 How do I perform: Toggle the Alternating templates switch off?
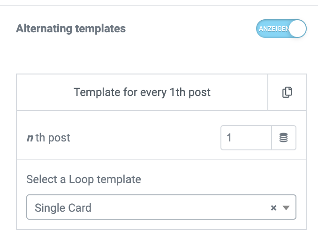(x=281, y=29)
